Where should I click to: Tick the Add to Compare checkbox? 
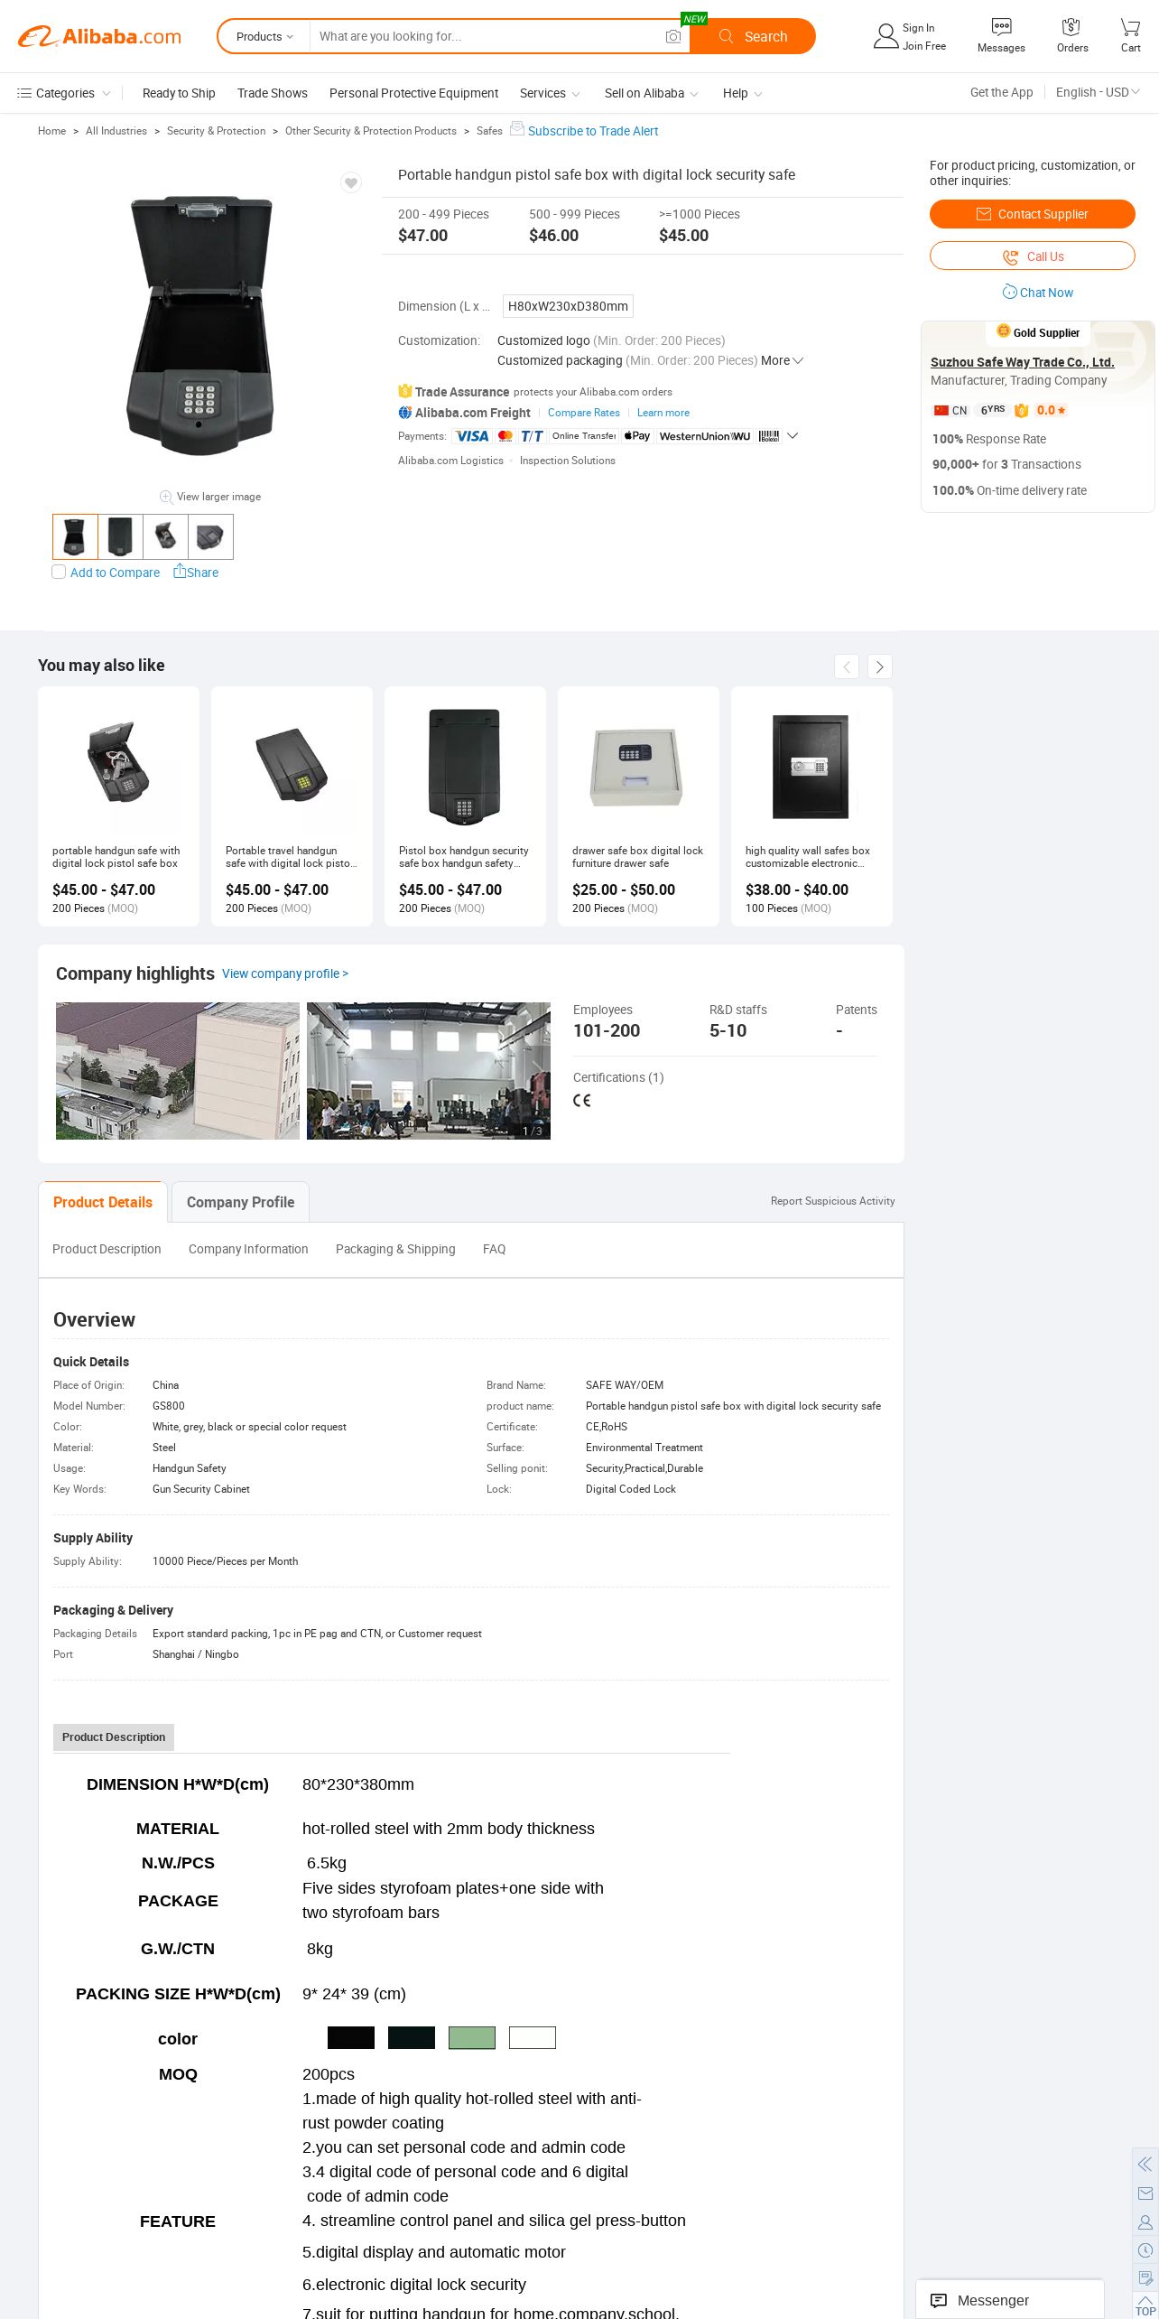tap(59, 572)
